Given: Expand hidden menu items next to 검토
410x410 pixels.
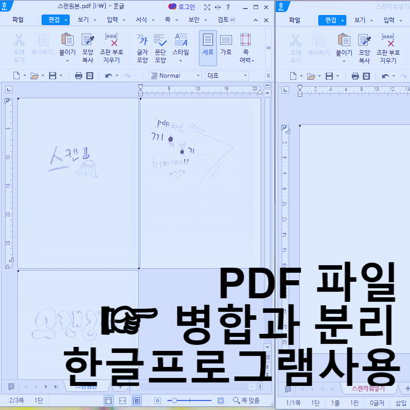Looking at the screenshot, I should (x=232, y=20).
